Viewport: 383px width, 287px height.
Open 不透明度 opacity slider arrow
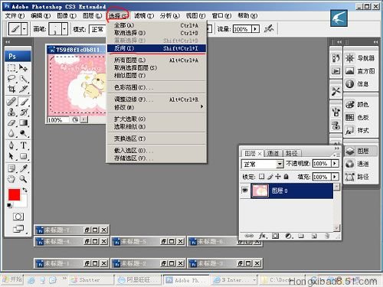(x=335, y=164)
